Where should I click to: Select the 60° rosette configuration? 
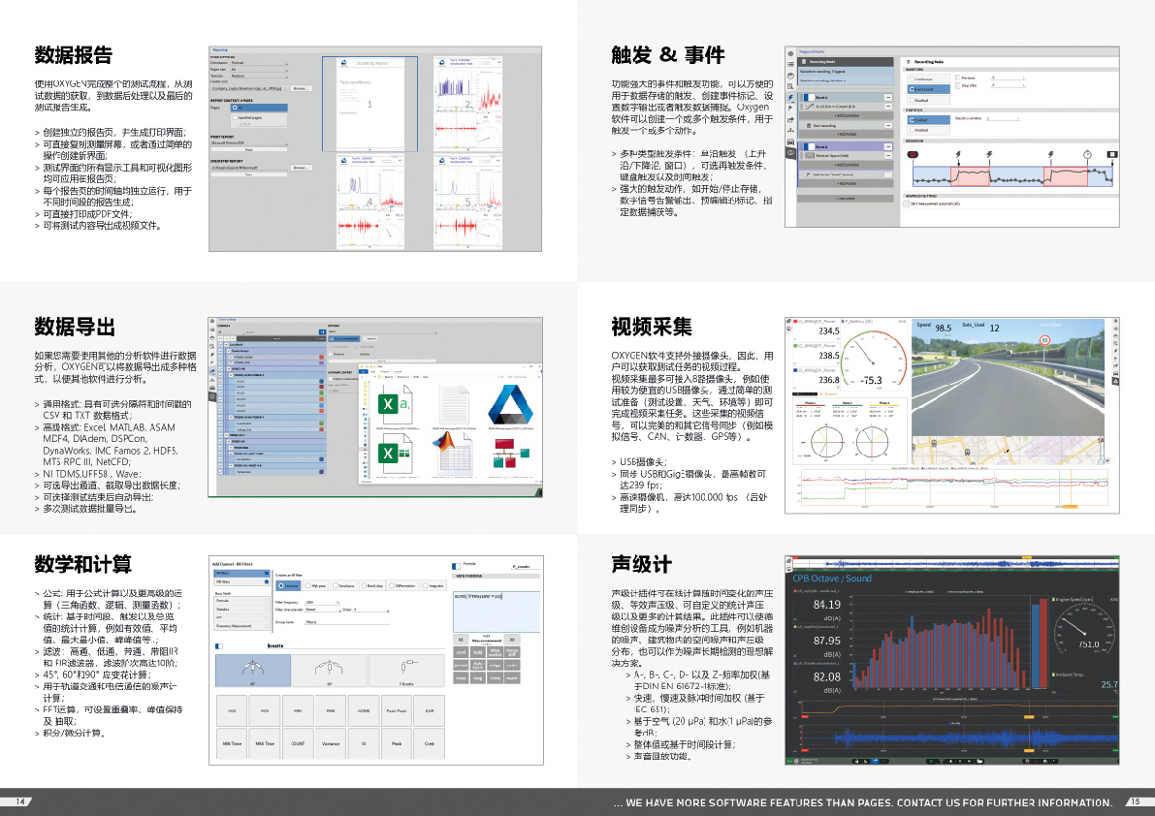(x=330, y=671)
